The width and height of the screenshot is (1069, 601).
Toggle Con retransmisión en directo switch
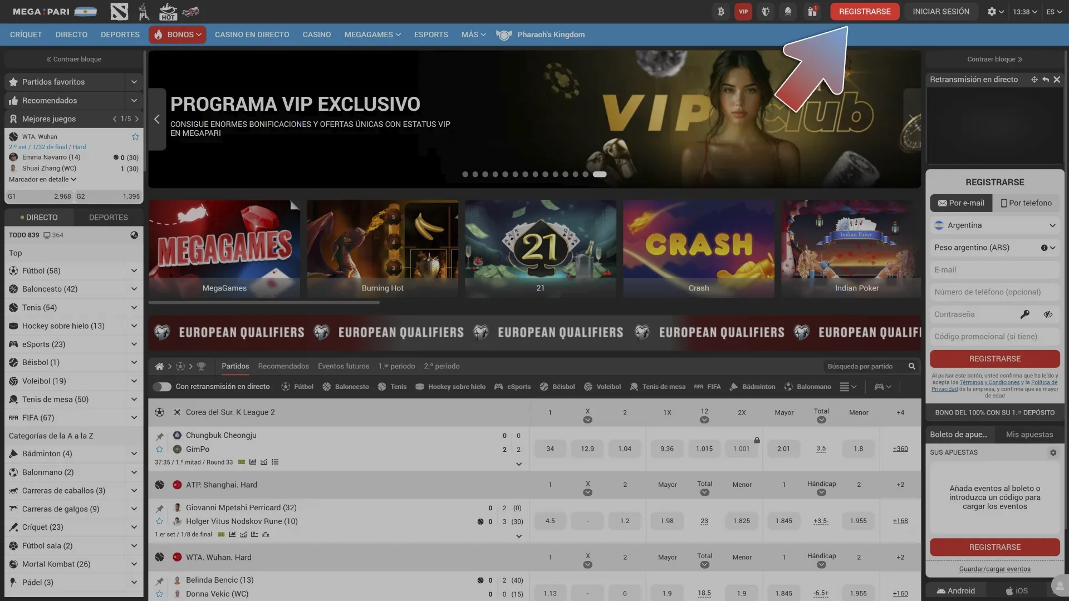(x=162, y=386)
